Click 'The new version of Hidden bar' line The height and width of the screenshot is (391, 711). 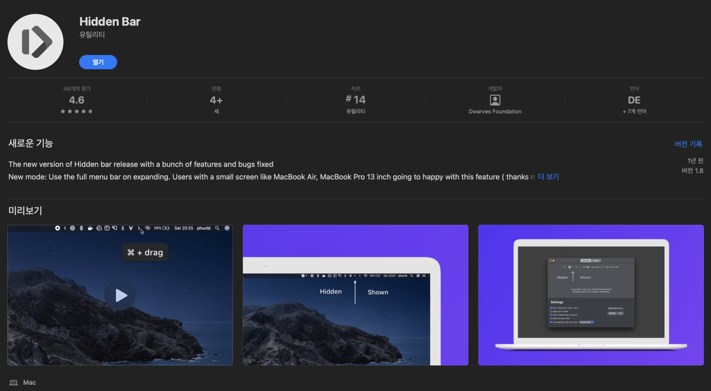[x=141, y=164]
